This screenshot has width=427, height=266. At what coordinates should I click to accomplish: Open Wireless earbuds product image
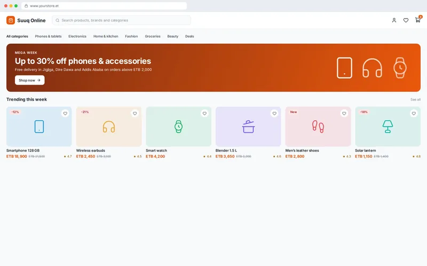(x=109, y=127)
